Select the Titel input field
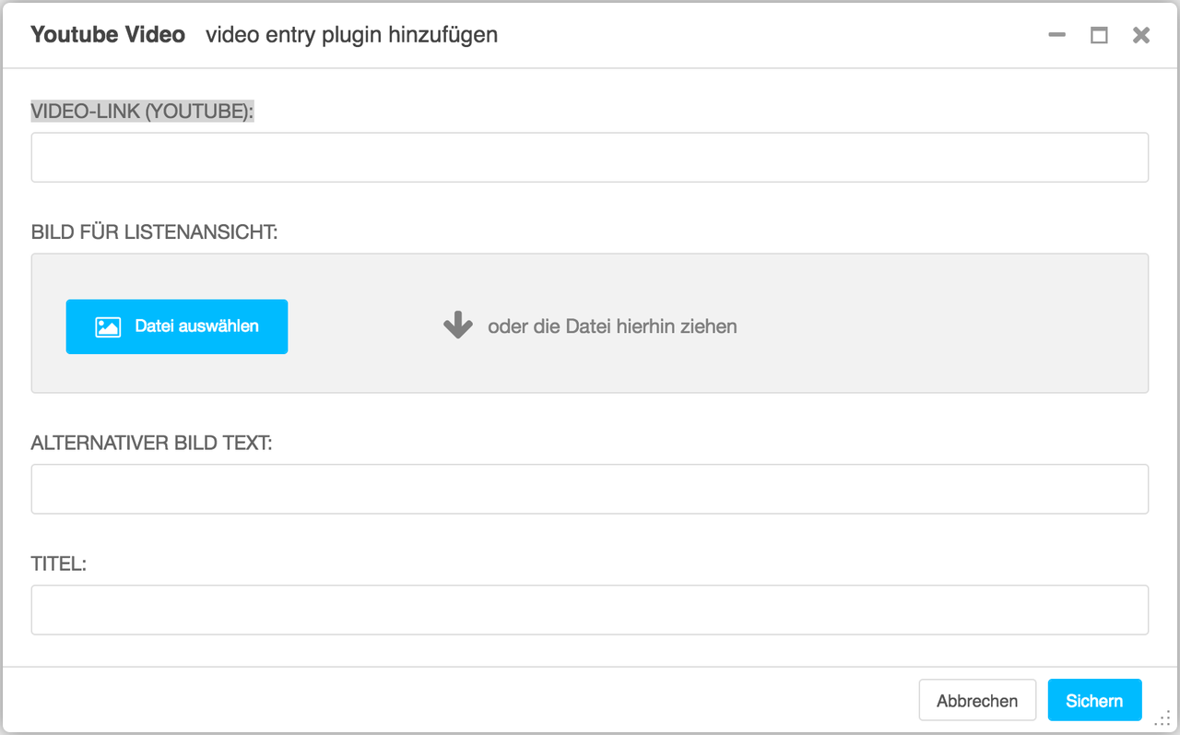This screenshot has height=735, width=1180. tap(590, 610)
